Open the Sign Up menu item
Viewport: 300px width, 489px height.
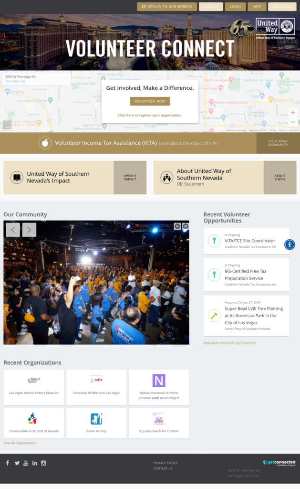pos(211,7)
